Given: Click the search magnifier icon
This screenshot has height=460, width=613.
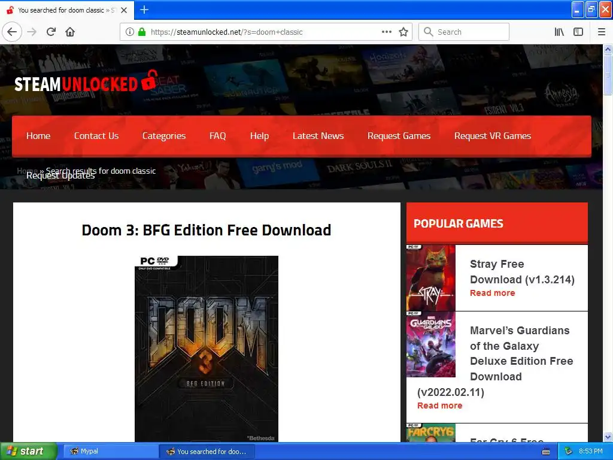Looking at the screenshot, I should [x=429, y=32].
